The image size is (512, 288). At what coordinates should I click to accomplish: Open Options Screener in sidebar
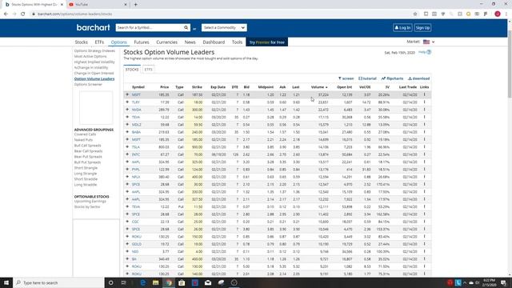(x=88, y=85)
